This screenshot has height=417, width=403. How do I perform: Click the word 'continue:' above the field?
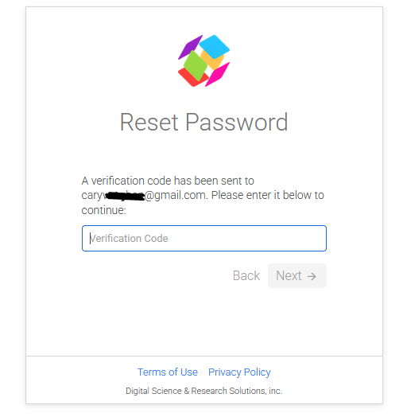click(x=103, y=210)
